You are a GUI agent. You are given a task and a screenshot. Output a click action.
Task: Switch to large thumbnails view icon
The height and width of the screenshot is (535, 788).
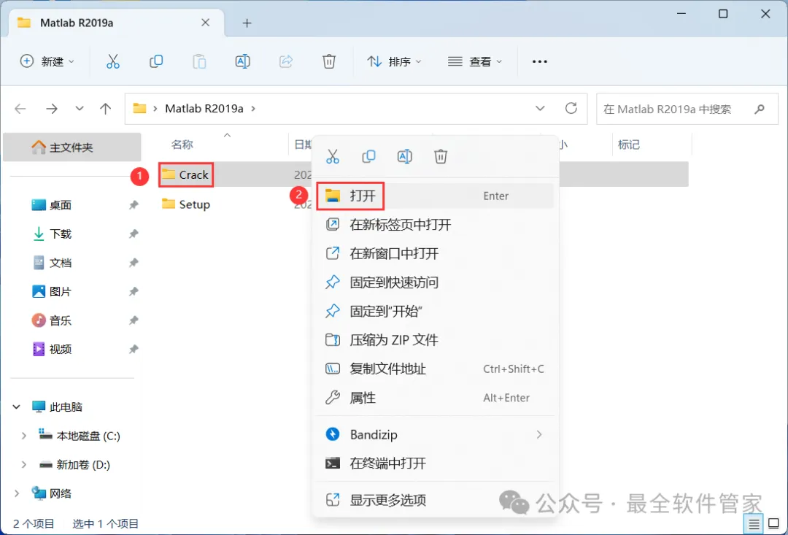pyautogui.click(x=774, y=524)
